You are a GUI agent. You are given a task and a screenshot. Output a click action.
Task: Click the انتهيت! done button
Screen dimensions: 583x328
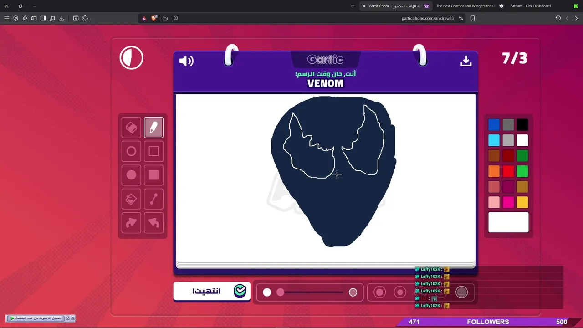click(x=212, y=291)
